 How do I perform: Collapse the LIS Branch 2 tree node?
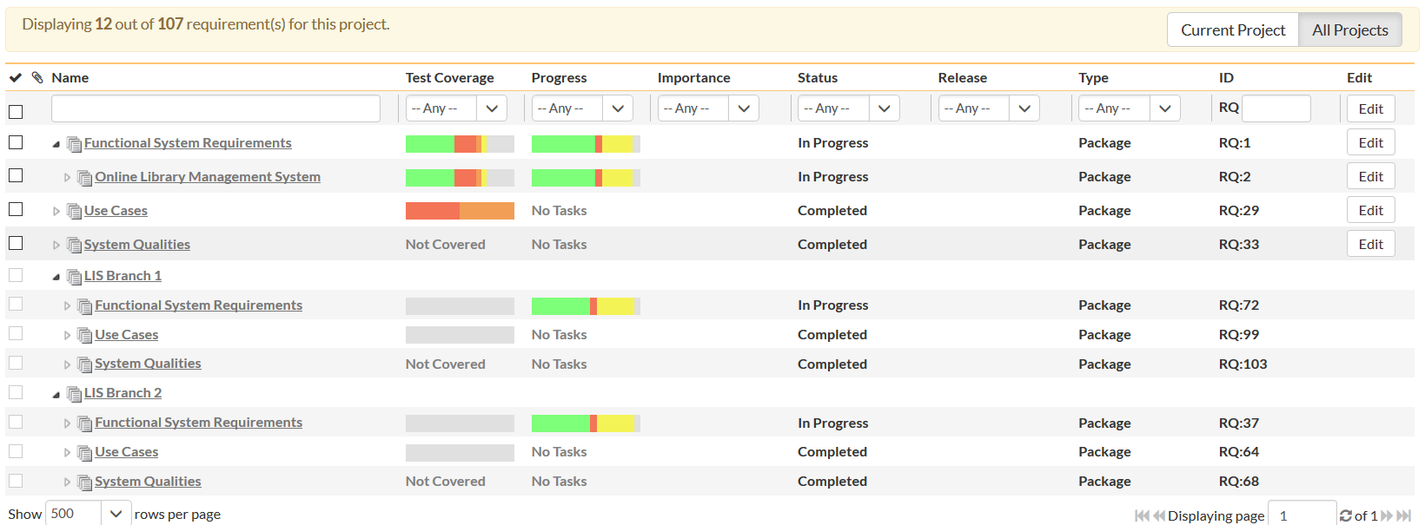(x=56, y=394)
